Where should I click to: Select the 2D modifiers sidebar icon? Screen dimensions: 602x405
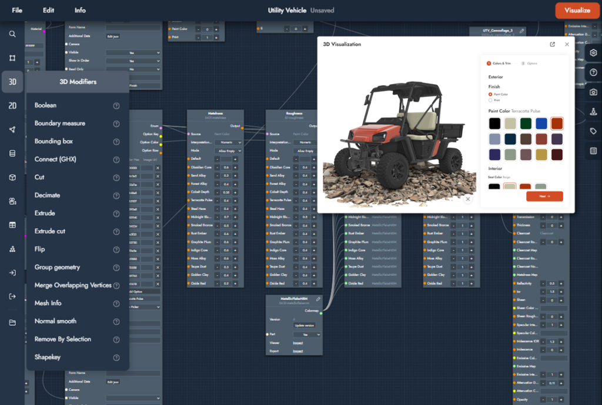[12, 106]
